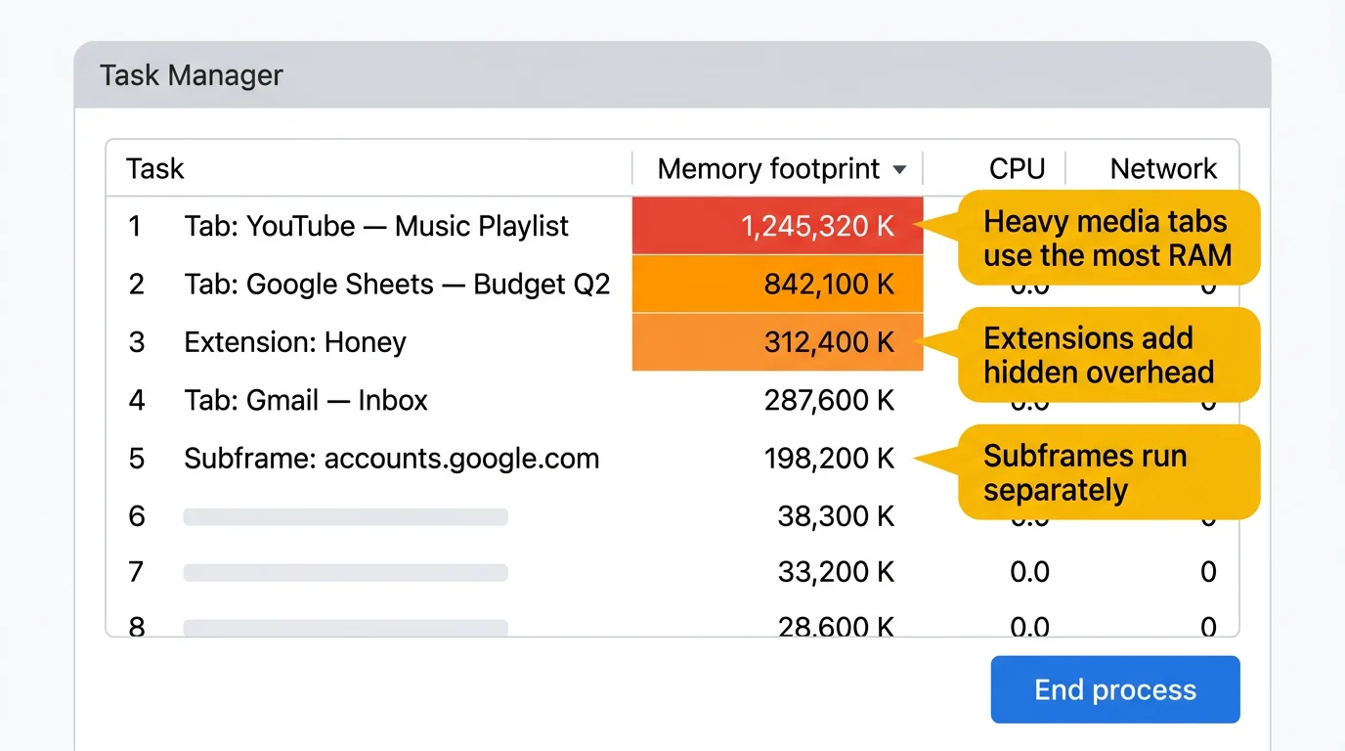Click the Memory footprint sort arrow

tap(901, 169)
